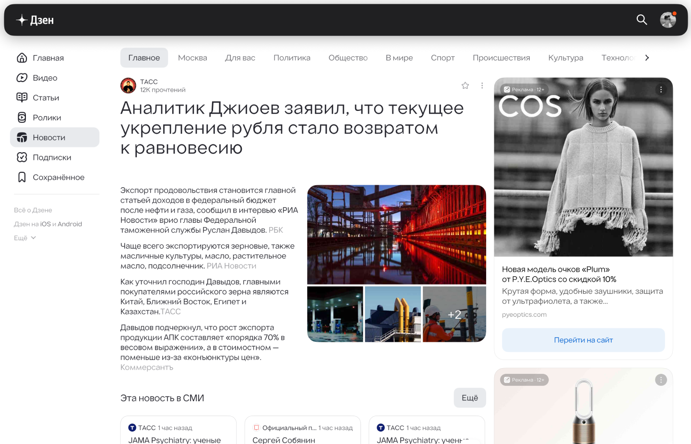
Task: Bookmark the article with the star toggle
Action: 465,85
